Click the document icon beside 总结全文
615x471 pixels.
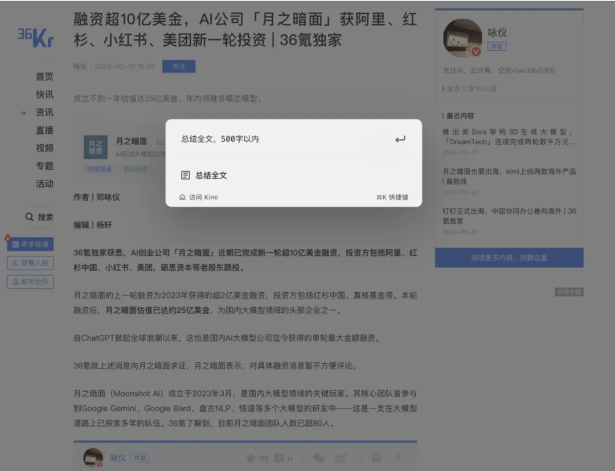tap(186, 175)
